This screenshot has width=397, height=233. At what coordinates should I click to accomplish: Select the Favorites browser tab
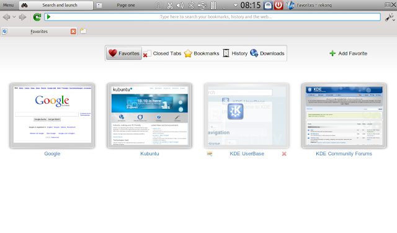[39, 32]
